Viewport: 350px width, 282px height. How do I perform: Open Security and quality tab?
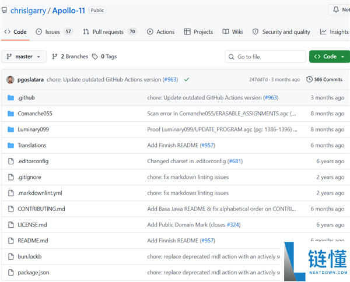click(x=281, y=32)
